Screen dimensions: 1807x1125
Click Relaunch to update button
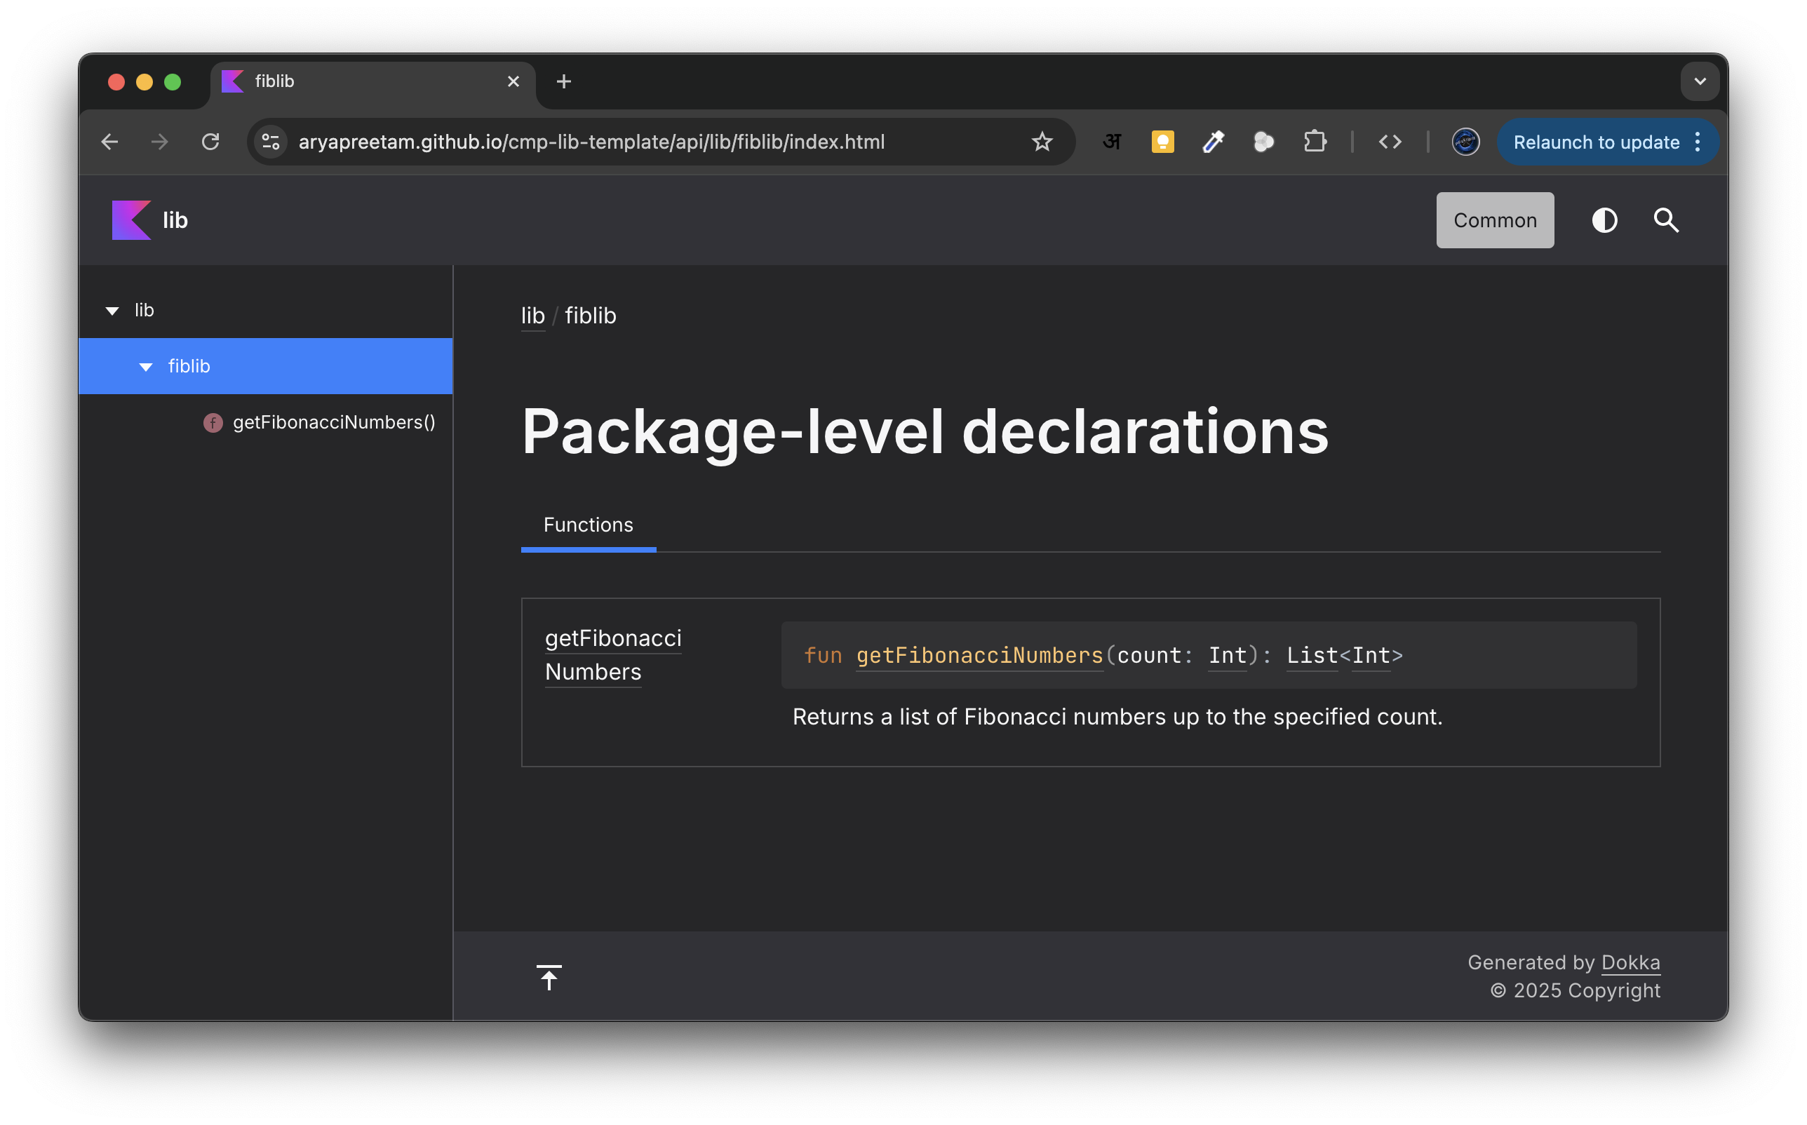click(1597, 142)
